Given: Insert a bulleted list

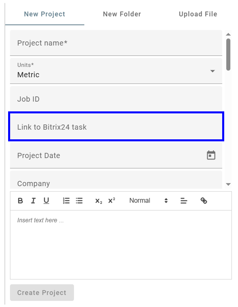Looking at the screenshot, I should (79, 201).
